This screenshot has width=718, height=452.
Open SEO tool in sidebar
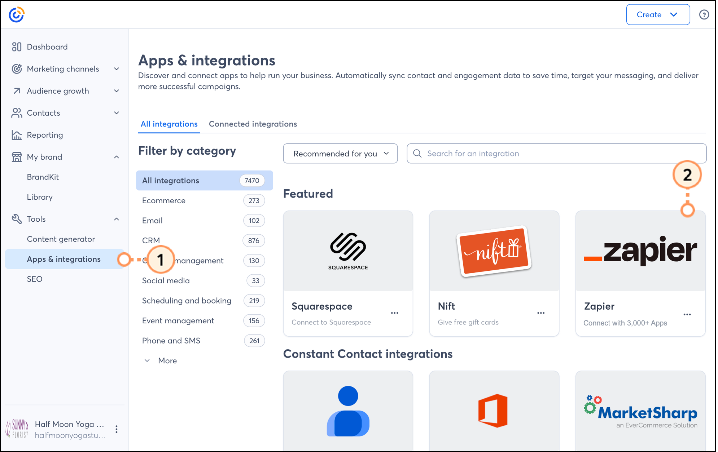tap(35, 279)
